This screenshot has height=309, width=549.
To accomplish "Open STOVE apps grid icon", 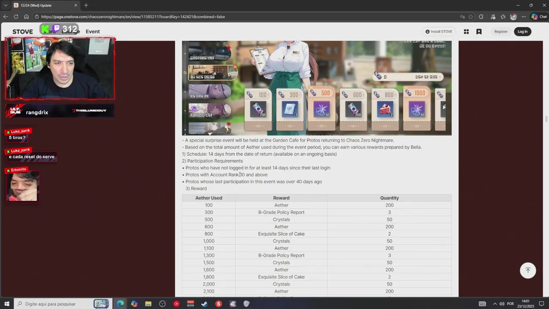I will (x=466, y=31).
